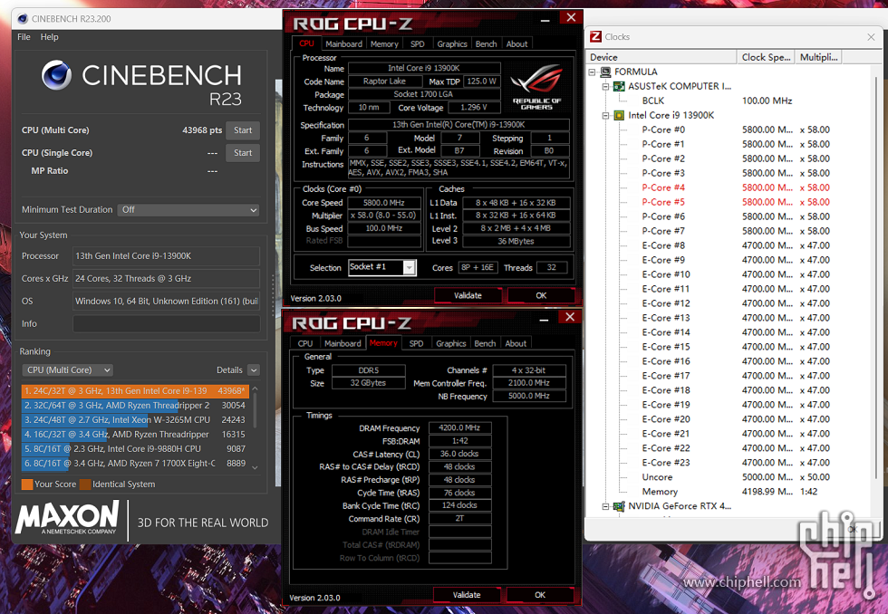Open Bench tab in lower CPU-Z window
The image size is (888, 614).
coord(485,343)
